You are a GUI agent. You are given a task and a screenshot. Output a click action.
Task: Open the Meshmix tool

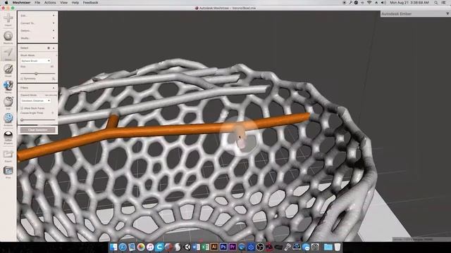click(x=8, y=37)
